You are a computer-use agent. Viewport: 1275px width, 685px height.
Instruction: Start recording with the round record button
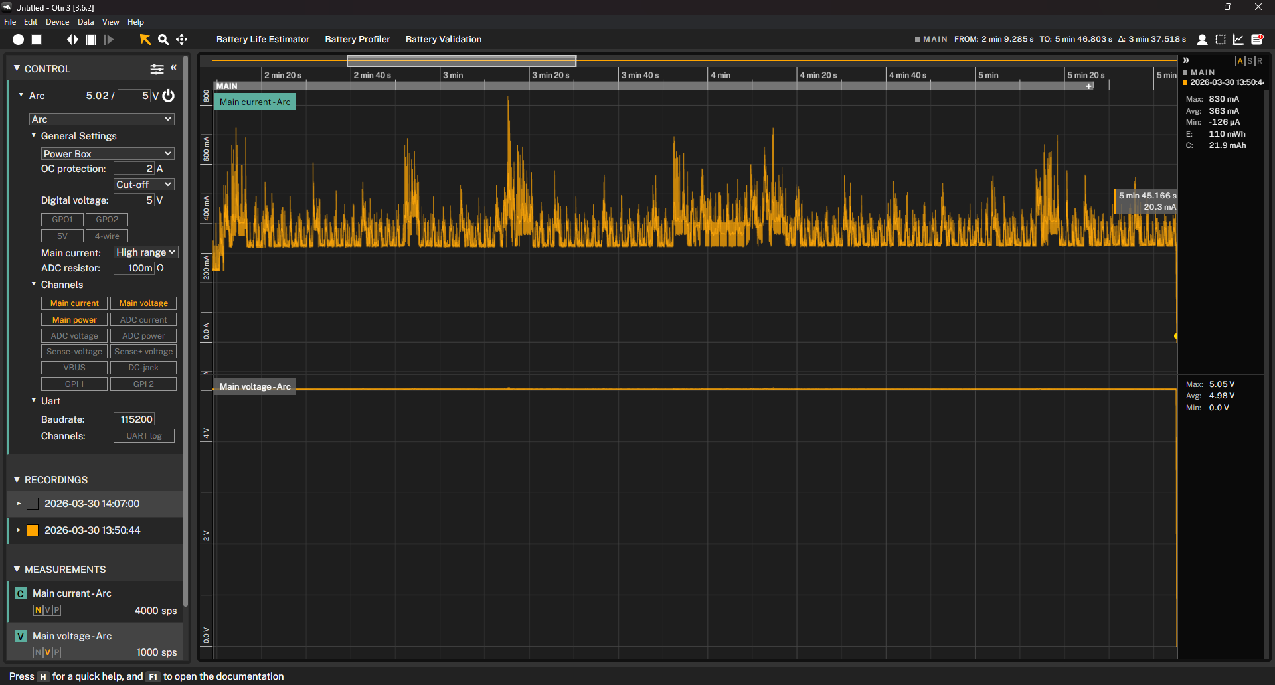tap(19, 40)
